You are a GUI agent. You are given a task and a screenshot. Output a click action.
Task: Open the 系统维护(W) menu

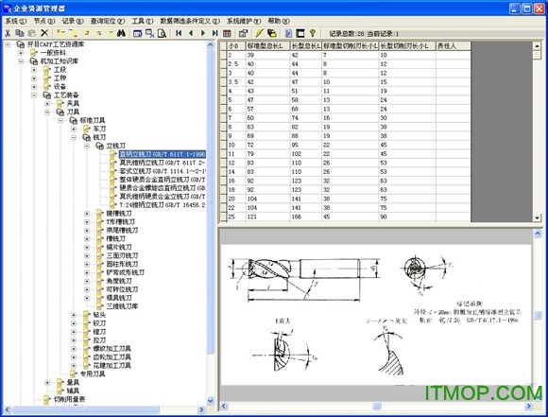click(x=244, y=21)
